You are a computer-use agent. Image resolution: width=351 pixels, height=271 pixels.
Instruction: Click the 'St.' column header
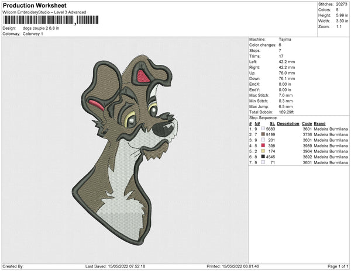(272, 124)
